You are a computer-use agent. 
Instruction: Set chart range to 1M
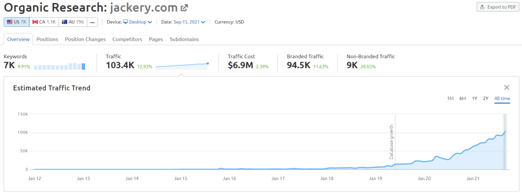(450, 99)
